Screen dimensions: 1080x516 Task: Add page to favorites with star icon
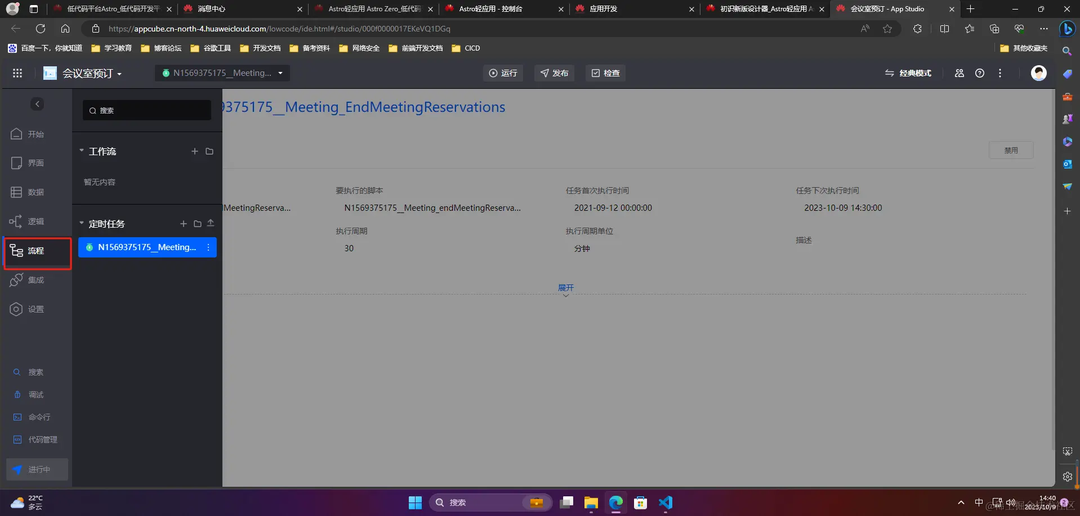[887, 29]
